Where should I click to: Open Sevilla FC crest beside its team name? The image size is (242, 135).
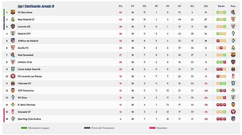(13, 48)
